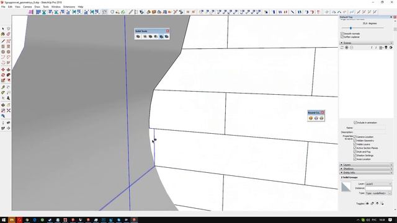397x223 pixels.
Task: Open the Type dropdown in Entity Info
Action: [378, 193]
